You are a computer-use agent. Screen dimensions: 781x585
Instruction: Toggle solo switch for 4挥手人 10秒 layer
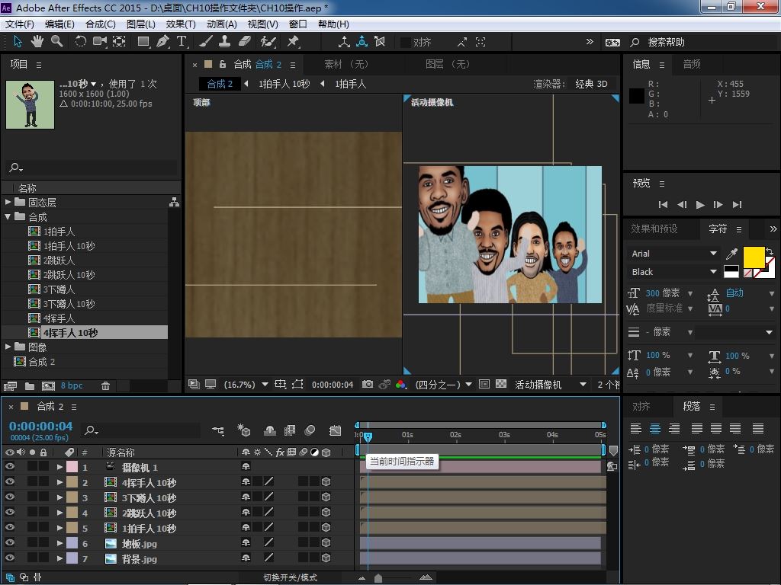(x=32, y=481)
